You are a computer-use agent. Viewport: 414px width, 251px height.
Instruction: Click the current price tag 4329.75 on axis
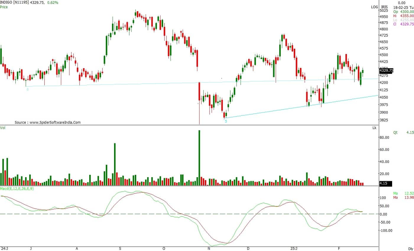pyautogui.click(x=386, y=71)
